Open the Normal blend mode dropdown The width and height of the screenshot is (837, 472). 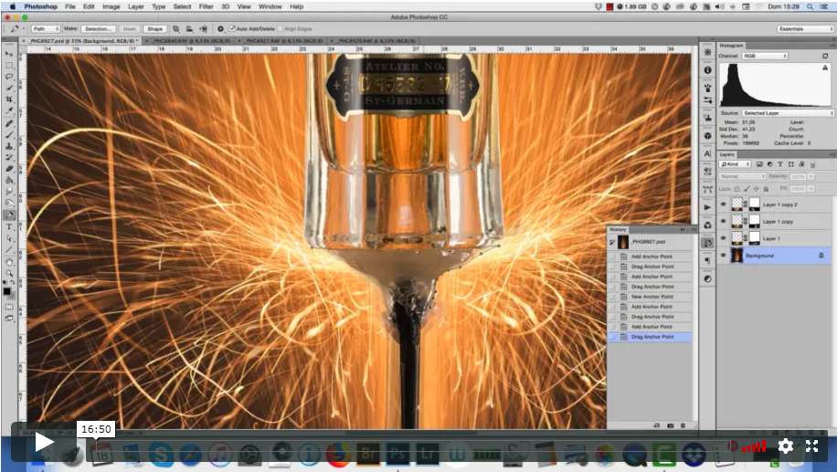(x=743, y=176)
